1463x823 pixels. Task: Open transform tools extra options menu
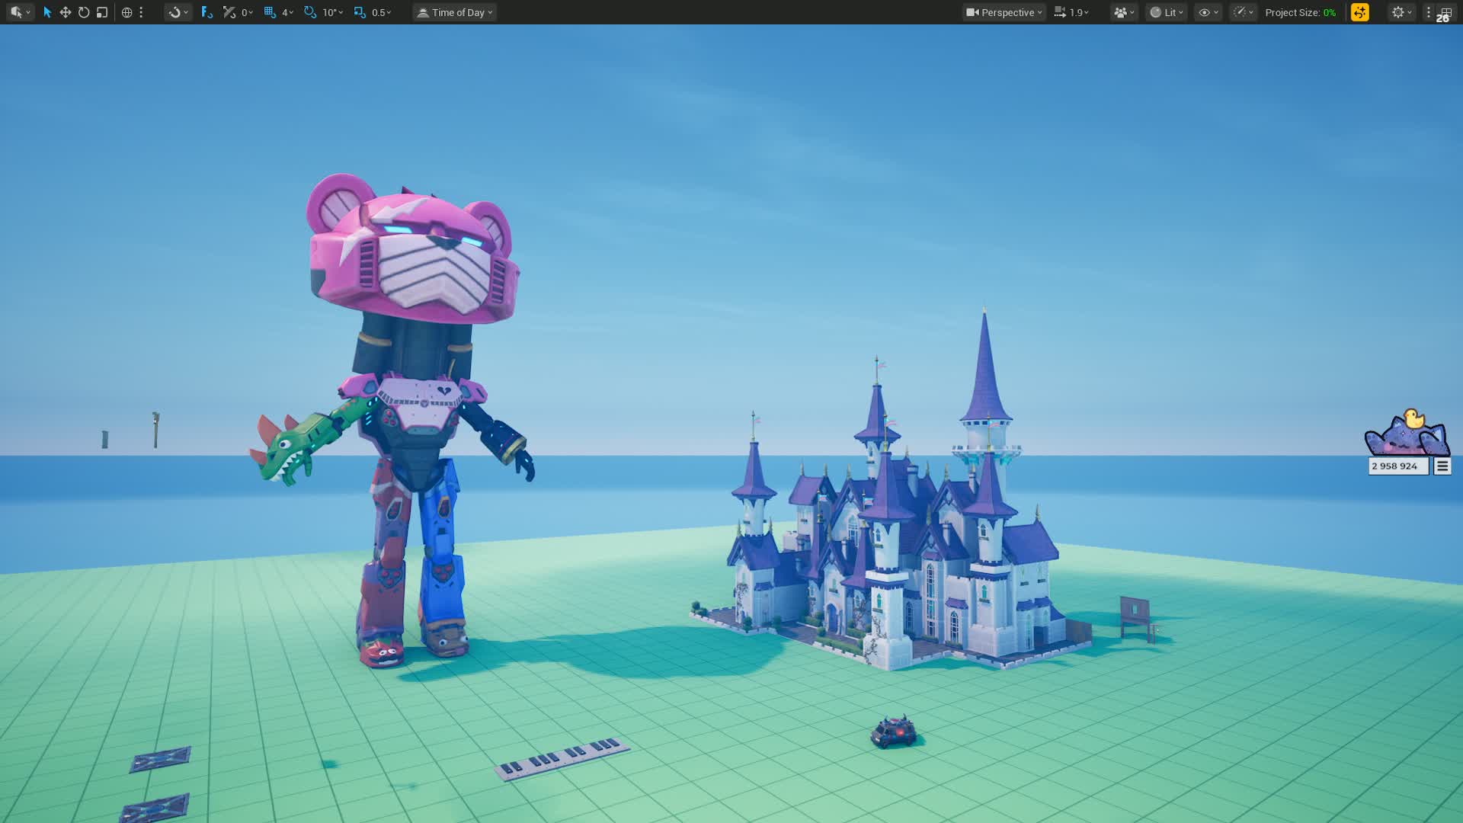click(141, 12)
